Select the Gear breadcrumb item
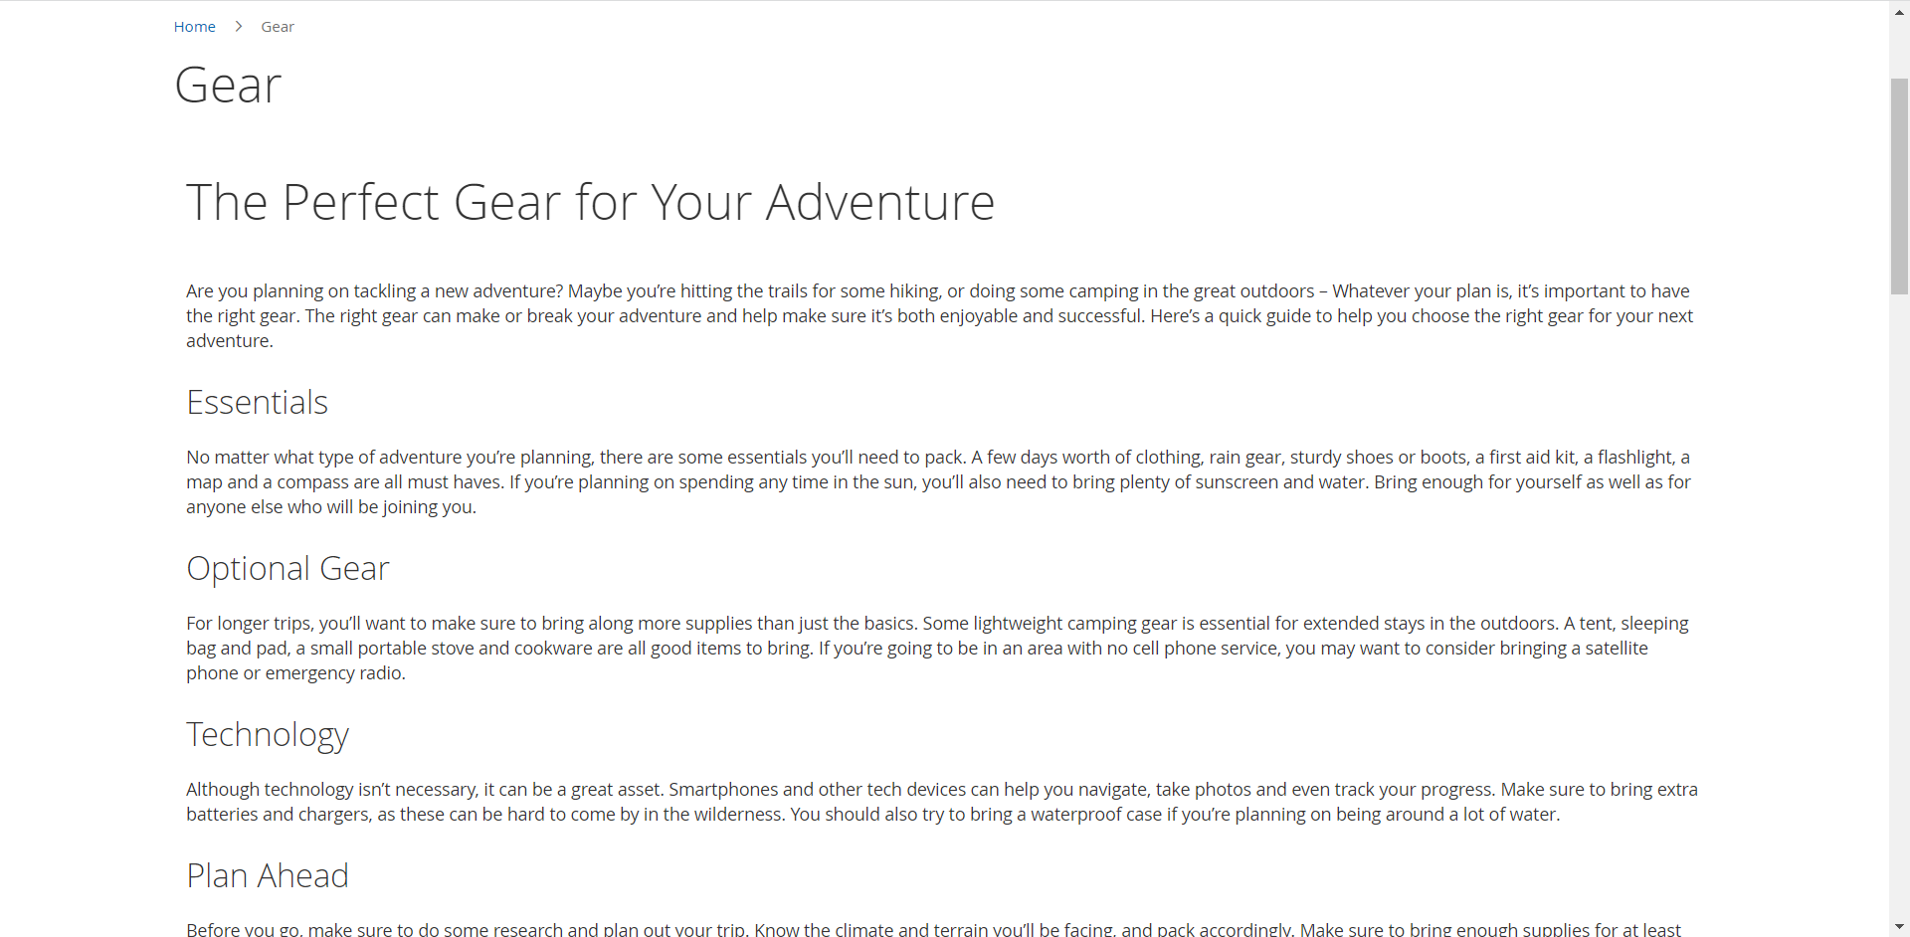The height and width of the screenshot is (937, 1910). [278, 27]
